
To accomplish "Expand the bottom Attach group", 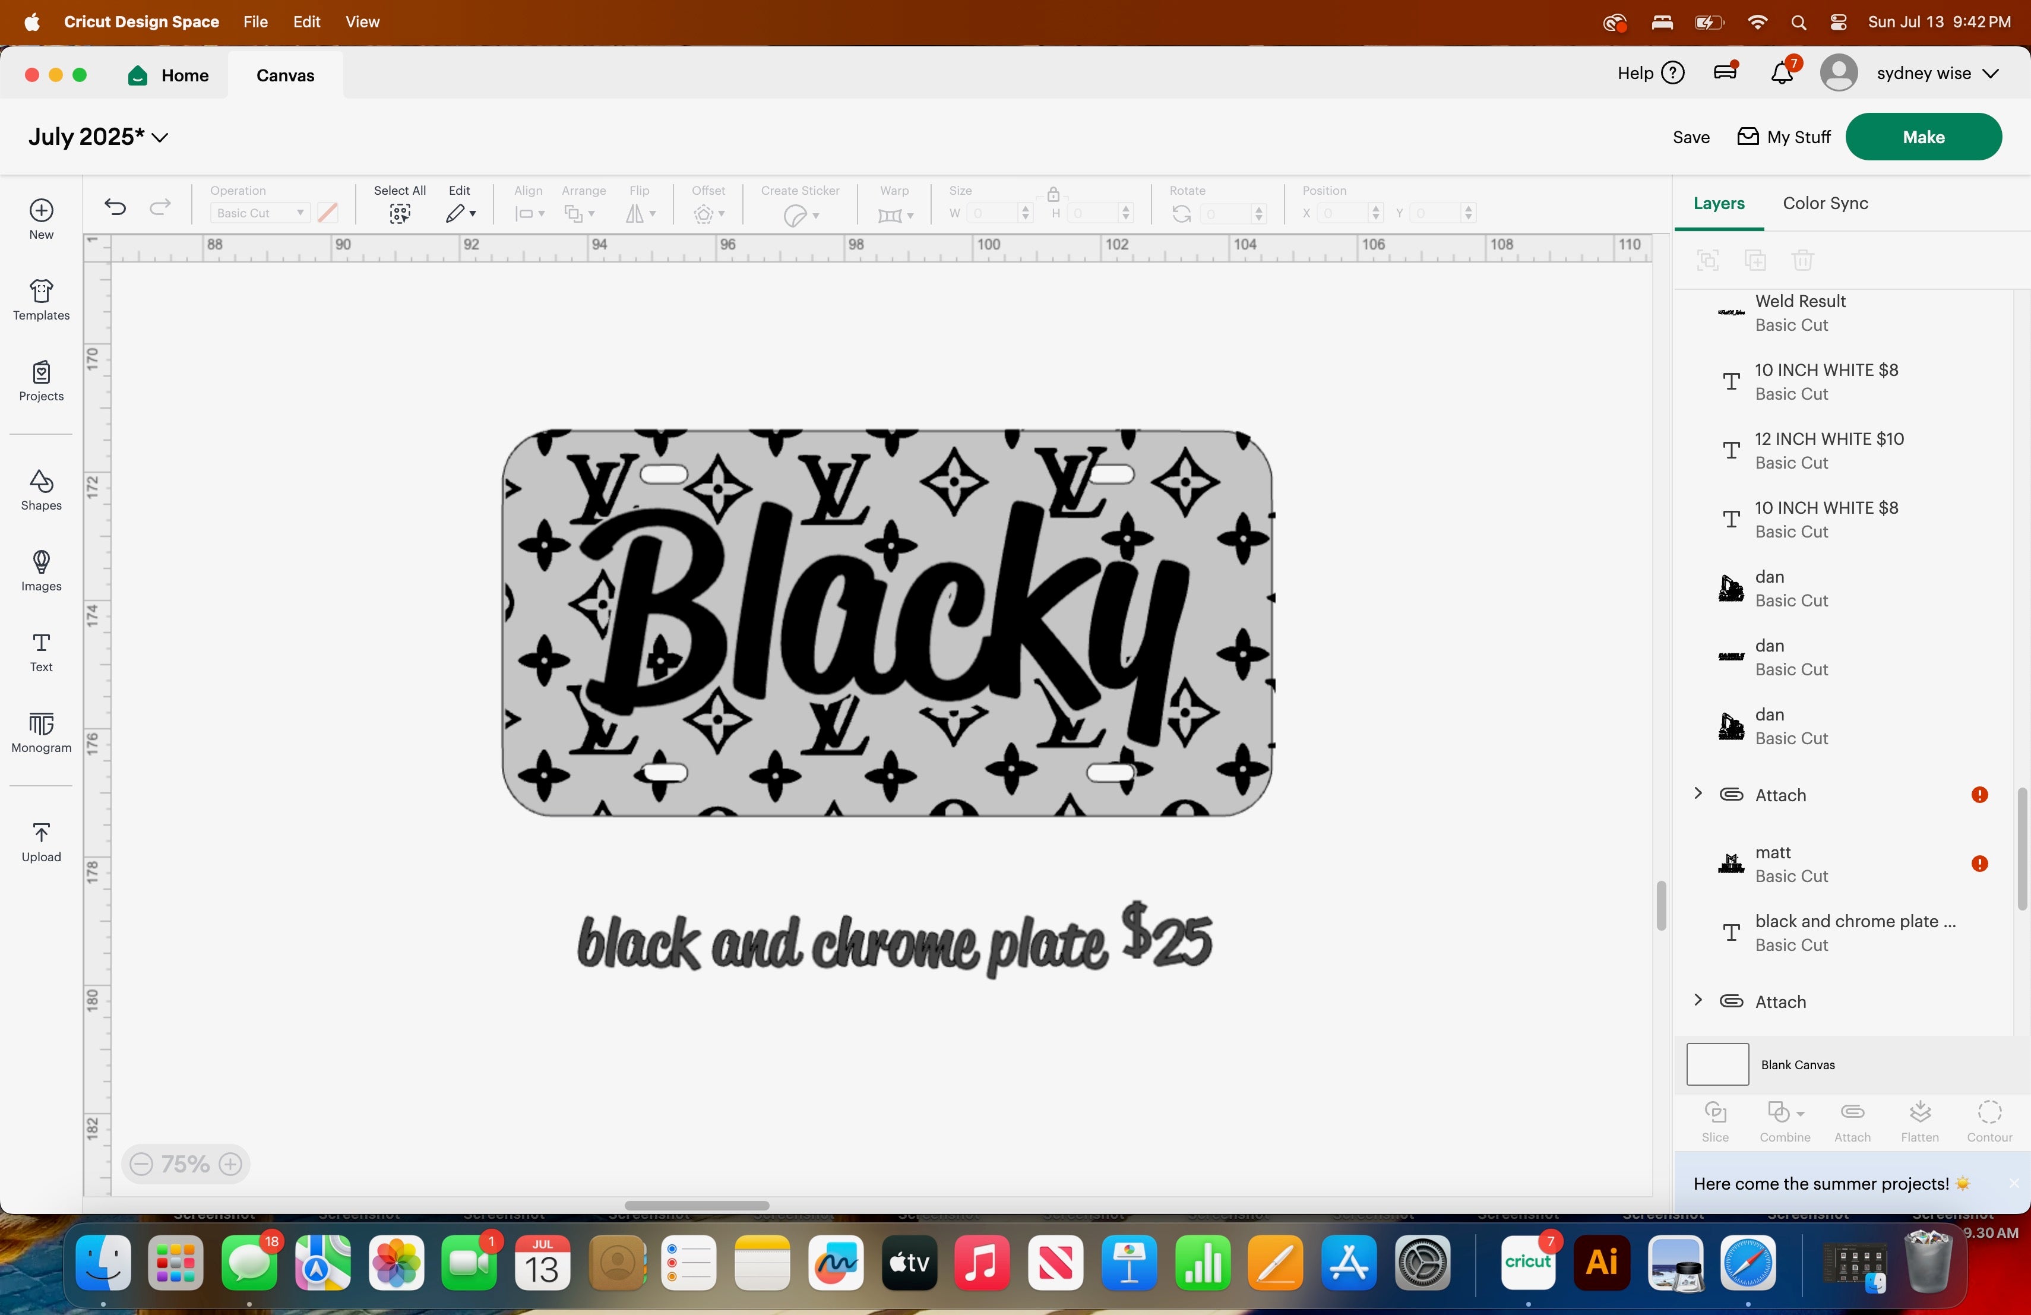I will point(1698,1000).
